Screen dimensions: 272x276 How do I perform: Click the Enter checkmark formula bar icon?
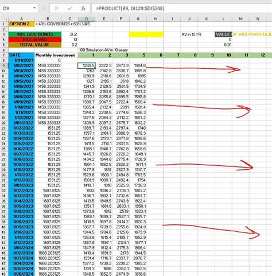click(x=70, y=9)
